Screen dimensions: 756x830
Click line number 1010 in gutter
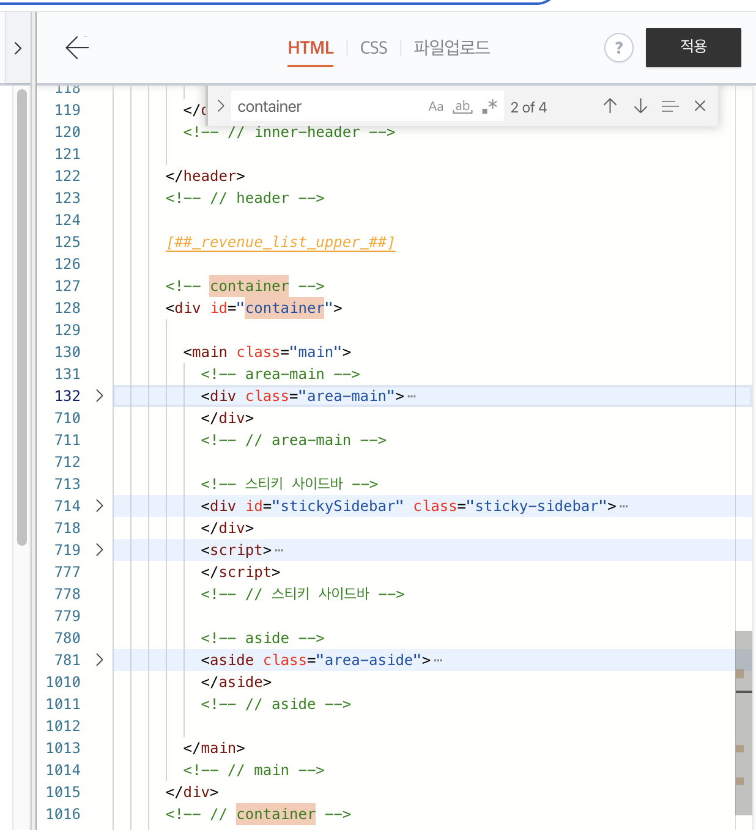(63, 682)
